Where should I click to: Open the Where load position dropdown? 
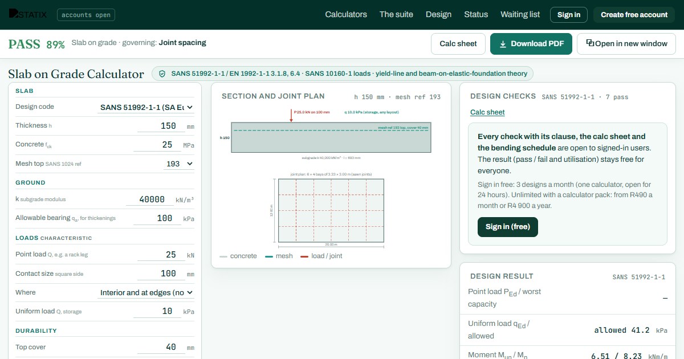point(146,292)
